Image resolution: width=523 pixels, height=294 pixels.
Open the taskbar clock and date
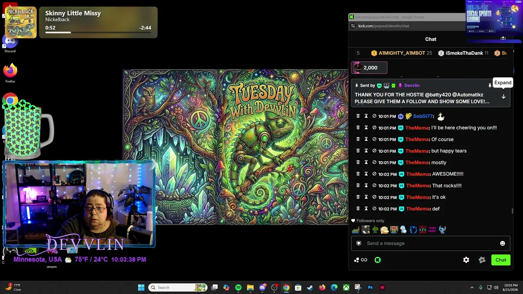(x=511, y=287)
